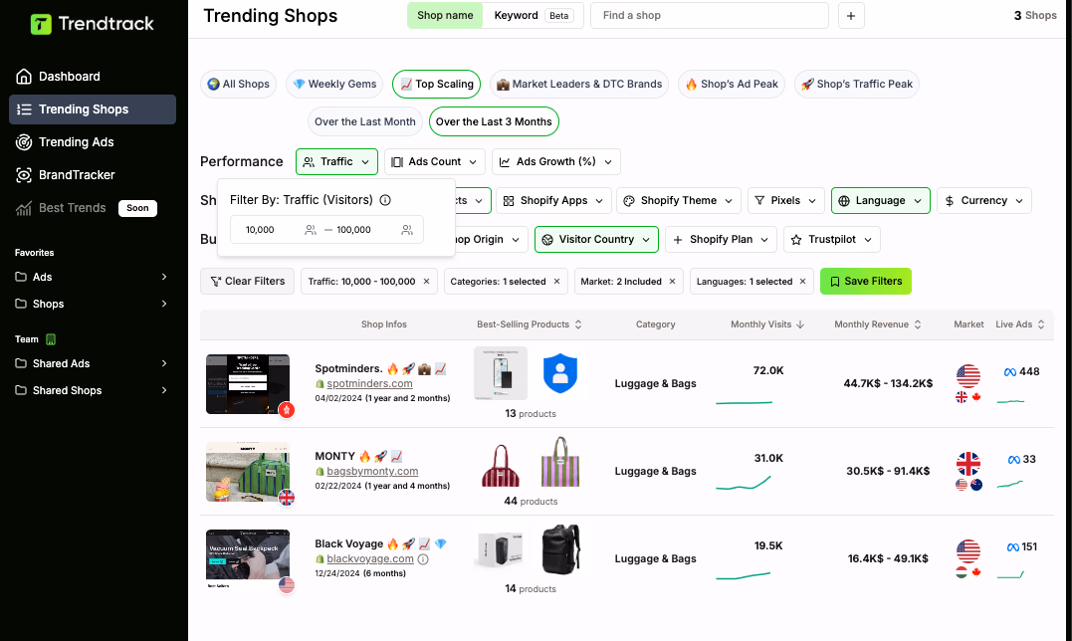Sort by Monthly Visits arrow
The height and width of the screenshot is (641, 1072).
[800, 324]
